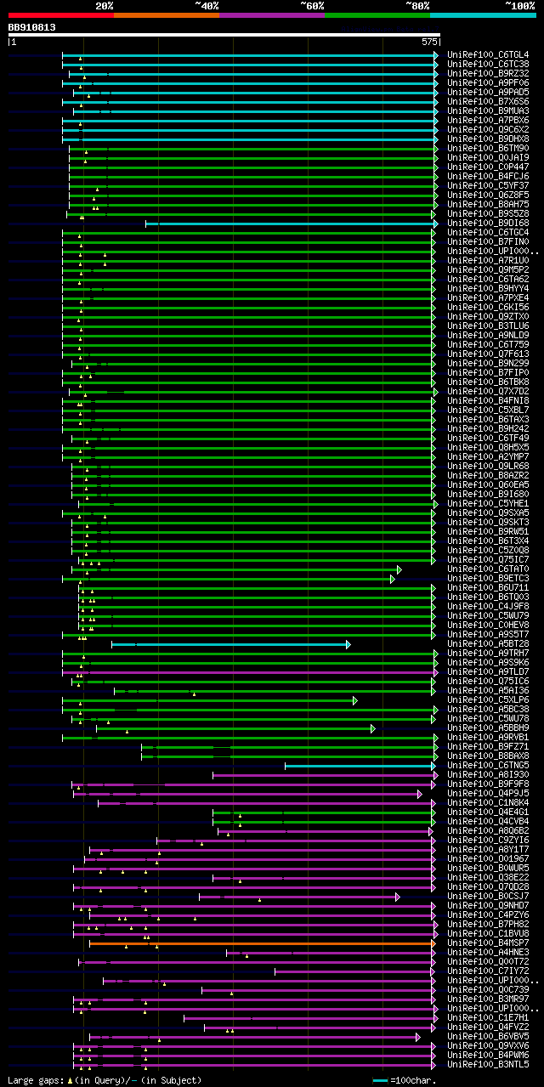Click the purple ~60% legend segment
Image resolution: width=544 pixels, height=1087 pixels.
pos(271,15)
